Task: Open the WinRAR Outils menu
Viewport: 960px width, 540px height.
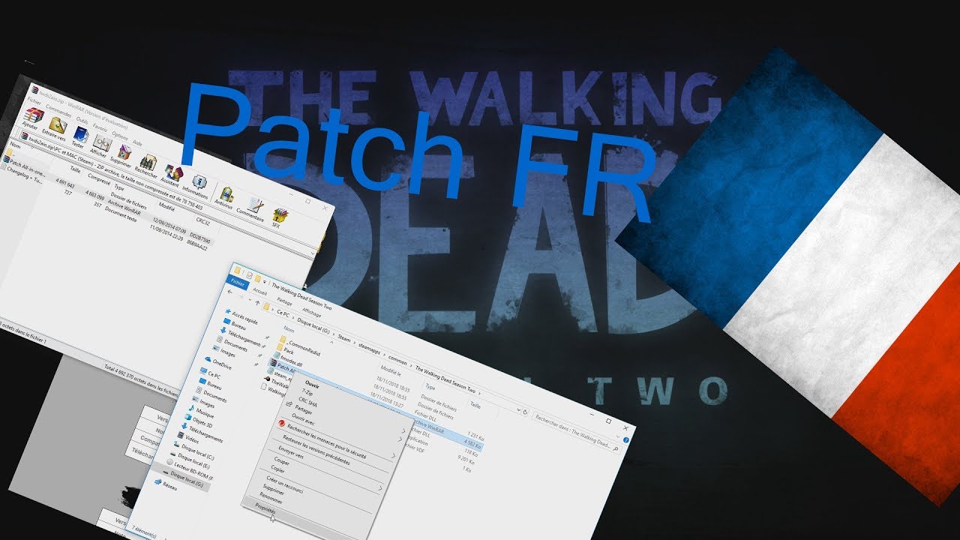Action: pos(82,120)
